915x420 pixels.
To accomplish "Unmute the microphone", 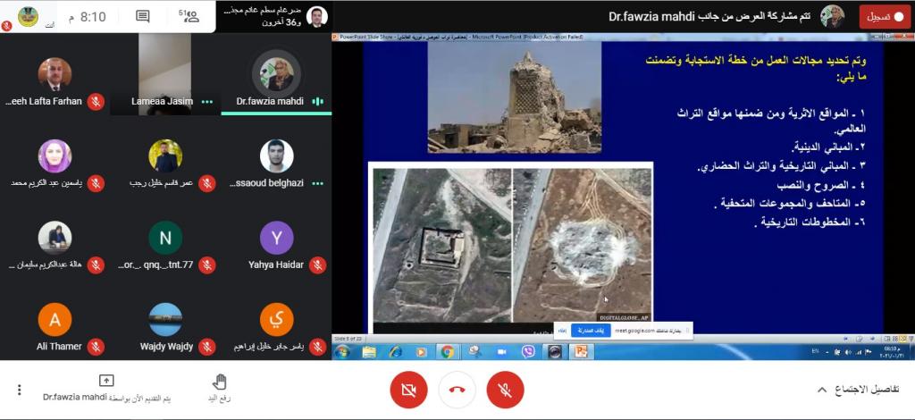I will point(505,391).
